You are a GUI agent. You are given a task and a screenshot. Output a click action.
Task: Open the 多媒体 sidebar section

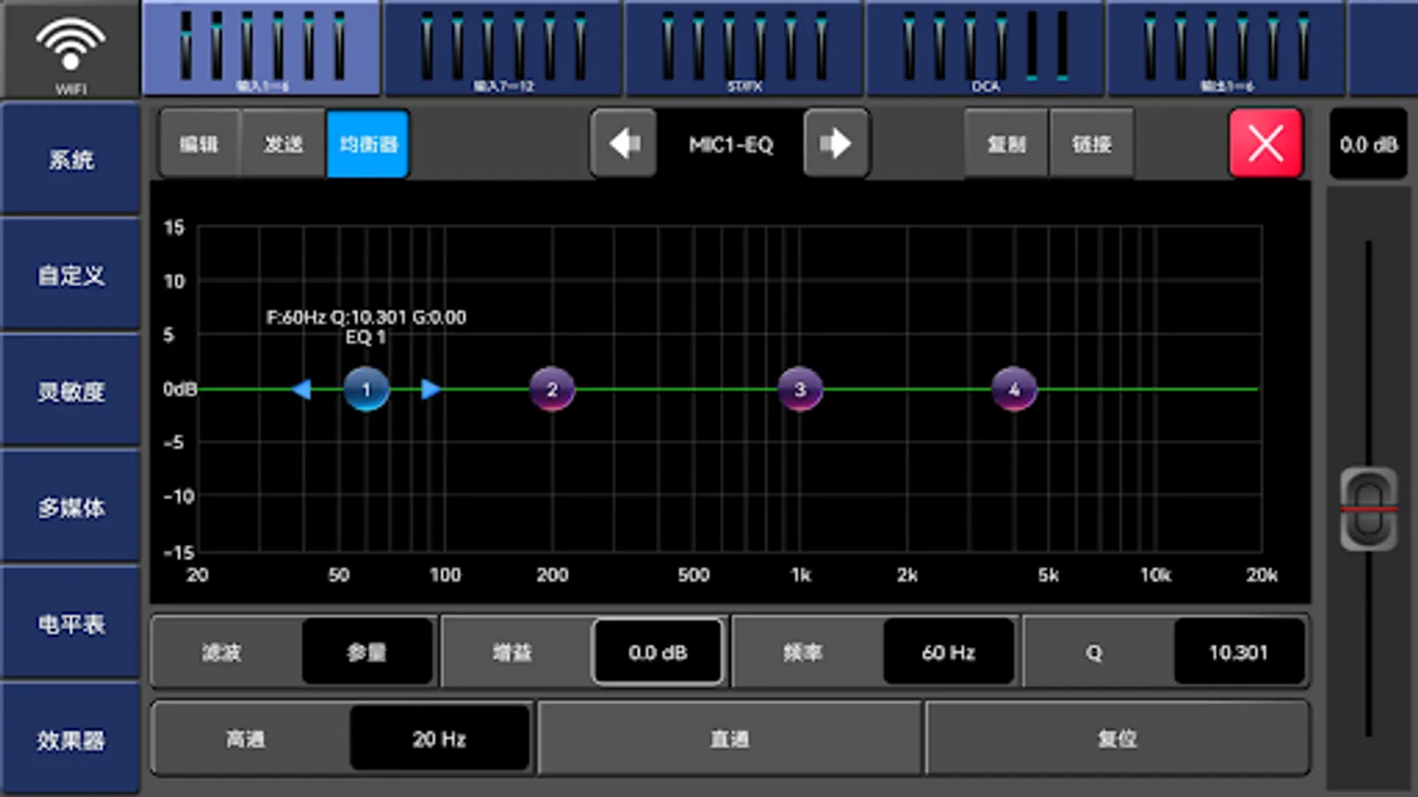(x=71, y=507)
